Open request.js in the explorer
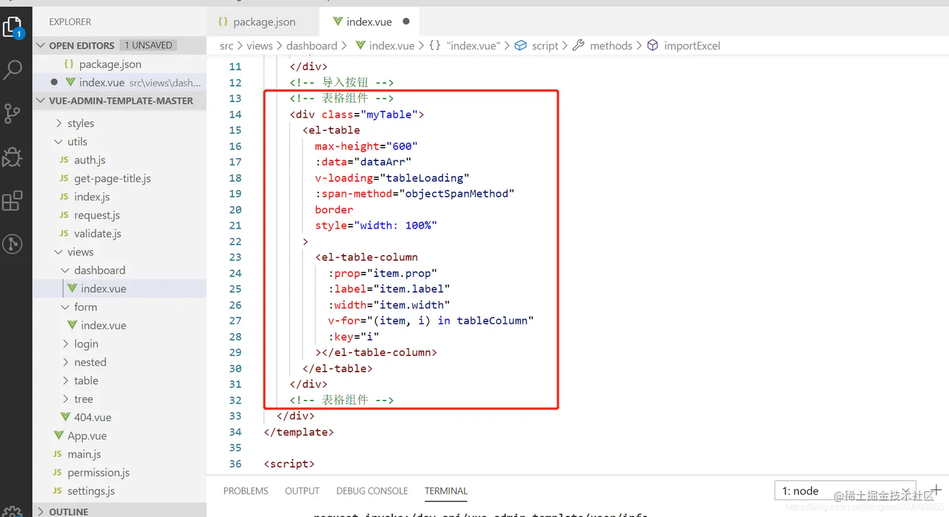Image resolution: width=949 pixels, height=517 pixels. (x=119, y=215)
